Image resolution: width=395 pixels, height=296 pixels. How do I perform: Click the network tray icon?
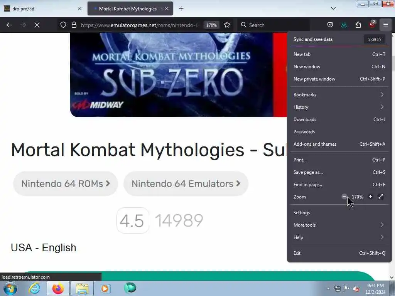pyautogui.click(x=337, y=289)
